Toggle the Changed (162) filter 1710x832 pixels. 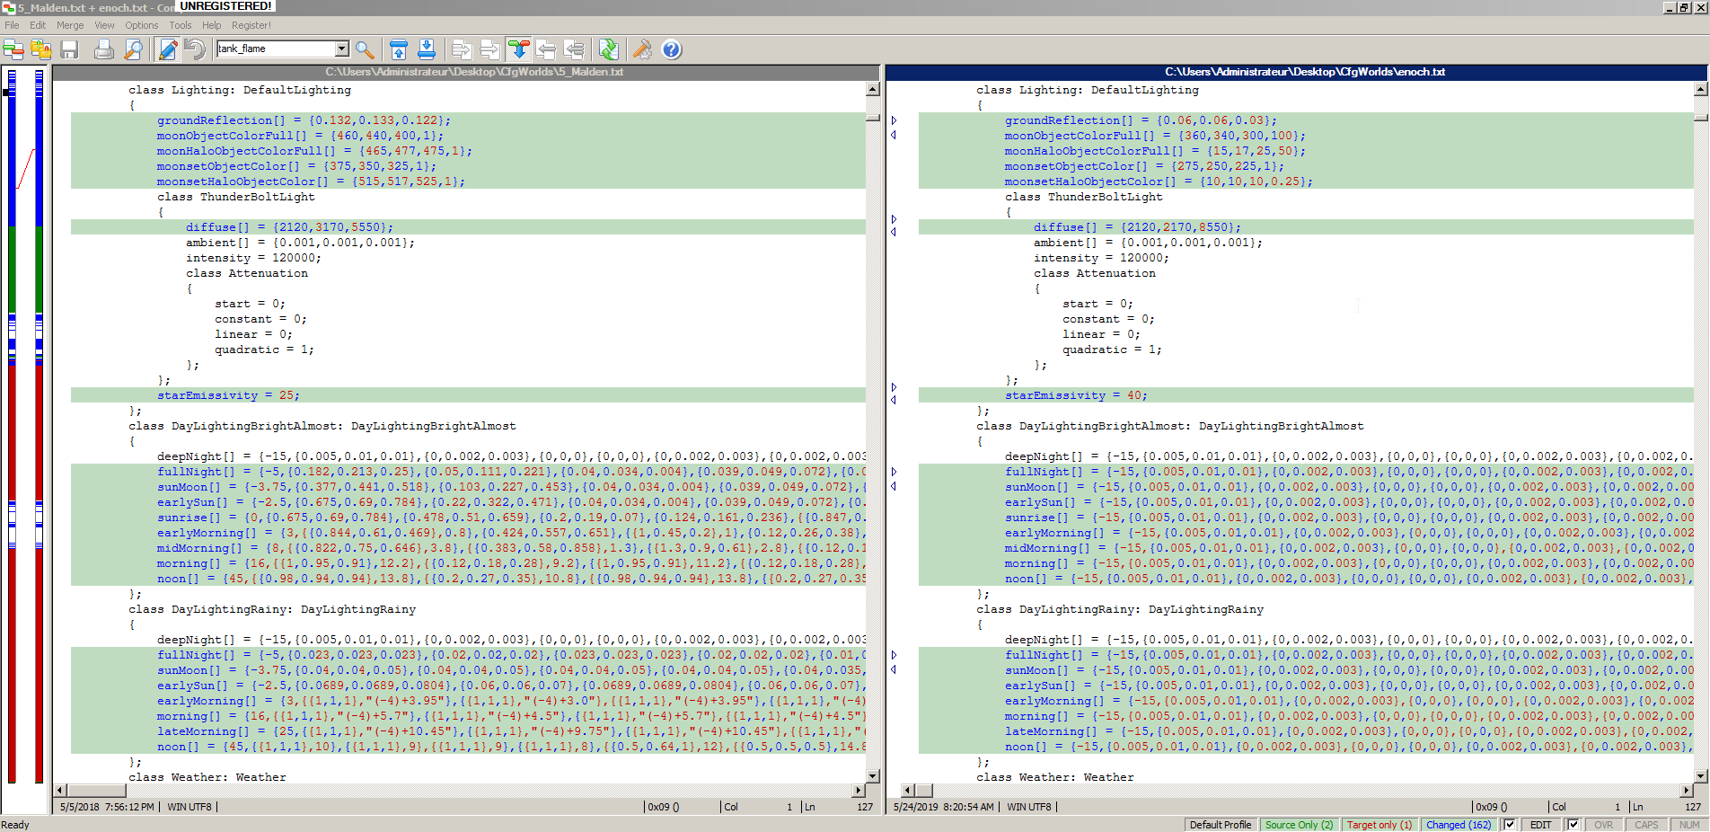(1458, 825)
